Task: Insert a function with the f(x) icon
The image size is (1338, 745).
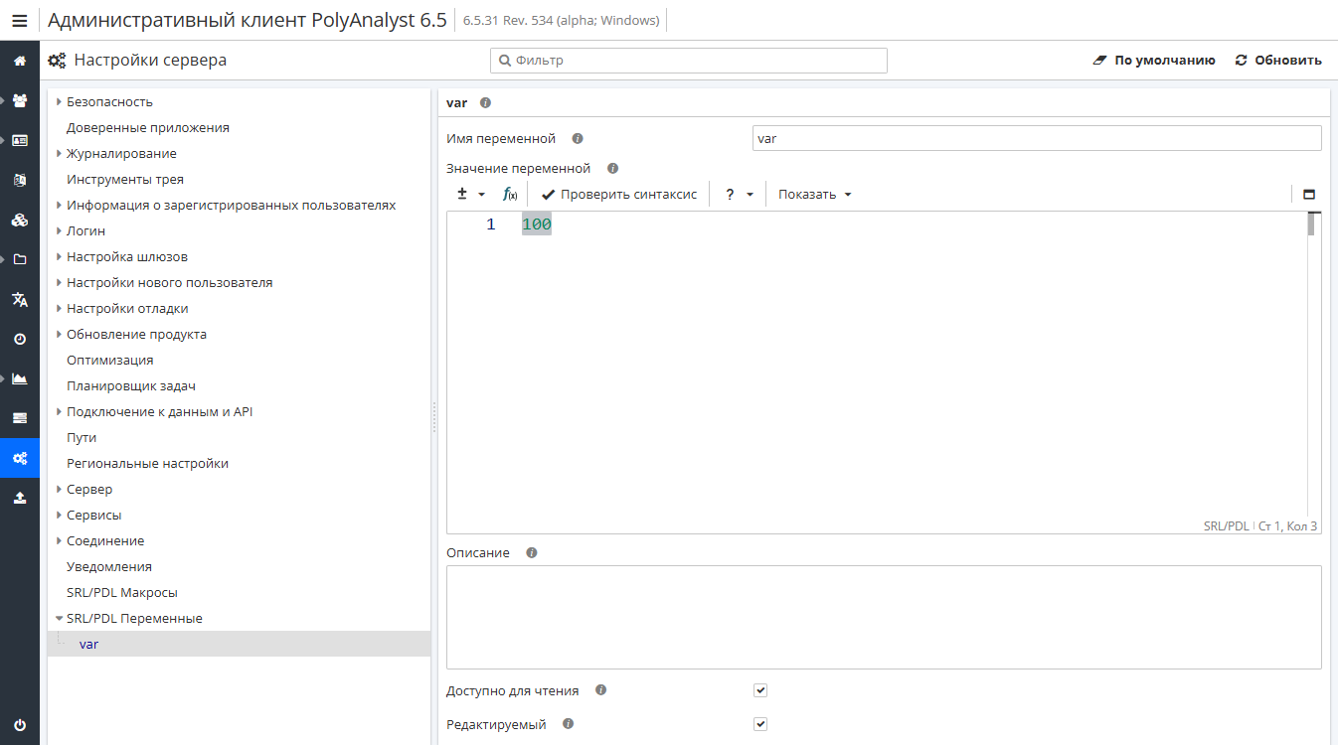Action: point(510,194)
